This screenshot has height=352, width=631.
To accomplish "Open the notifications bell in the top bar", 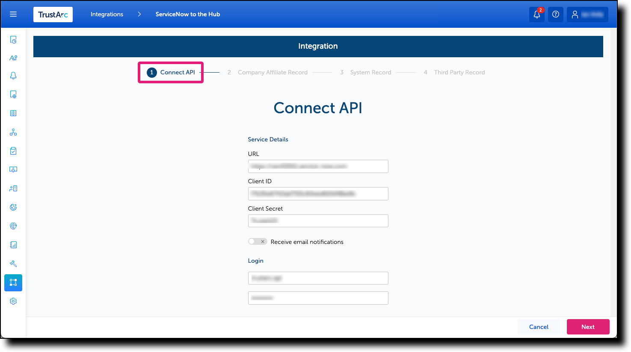I will 537,14.
